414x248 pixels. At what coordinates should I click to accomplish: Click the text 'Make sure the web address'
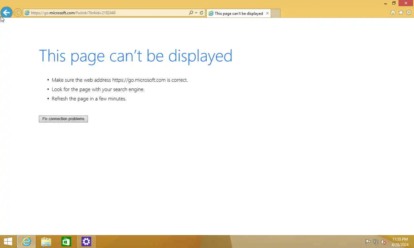[81, 80]
